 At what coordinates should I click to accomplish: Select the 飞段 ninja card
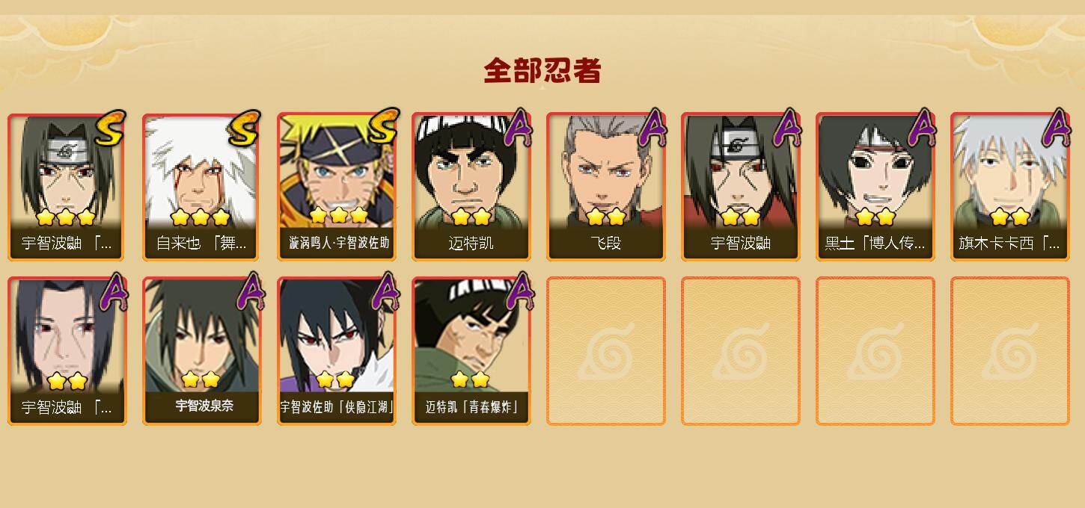[x=606, y=187]
